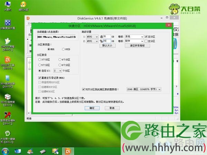This screenshot has height=155, width=207.
Task: Maximize the DiskGenius main window
Action: coord(167,18)
